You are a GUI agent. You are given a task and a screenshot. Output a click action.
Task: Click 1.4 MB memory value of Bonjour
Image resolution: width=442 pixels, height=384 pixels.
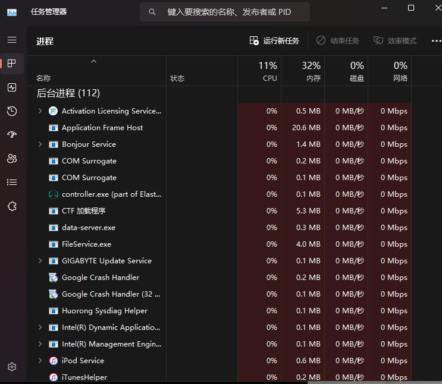coord(303,144)
